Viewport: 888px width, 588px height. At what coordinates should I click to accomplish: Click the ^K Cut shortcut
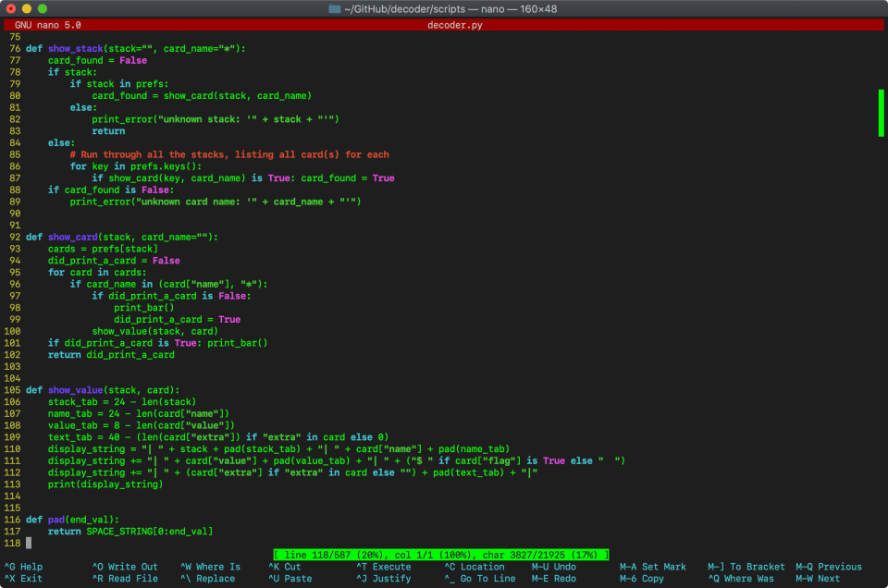[285, 567]
